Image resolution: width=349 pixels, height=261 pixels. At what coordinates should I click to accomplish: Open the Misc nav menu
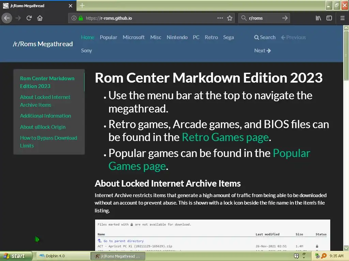pyautogui.click(x=156, y=37)
